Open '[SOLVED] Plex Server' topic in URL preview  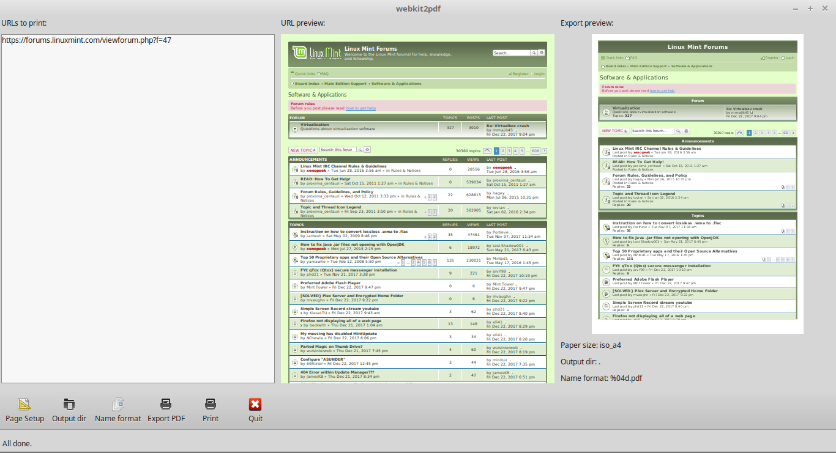click(352, 296)
